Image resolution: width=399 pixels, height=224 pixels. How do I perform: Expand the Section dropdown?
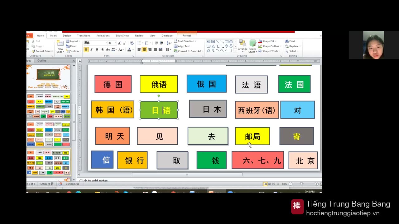click(73, 51)
